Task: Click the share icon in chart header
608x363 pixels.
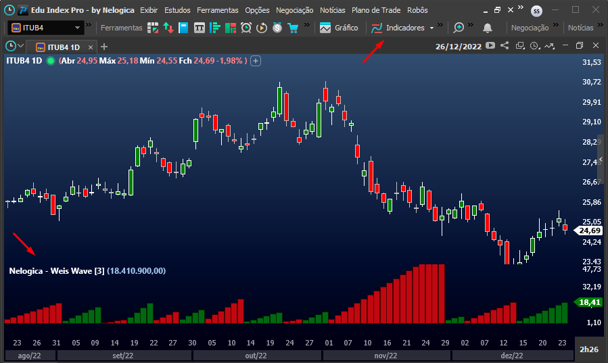Action: 505,46
